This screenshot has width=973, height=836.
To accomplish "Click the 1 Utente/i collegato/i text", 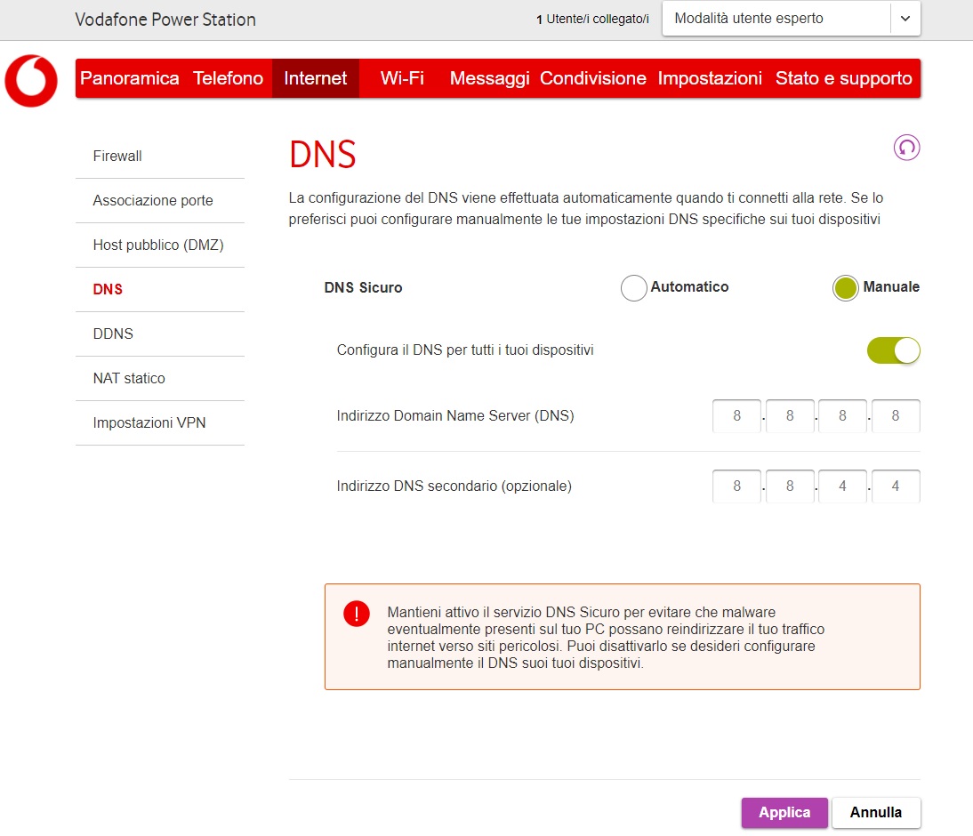I will pyautogui.click(x=592, y=20).
